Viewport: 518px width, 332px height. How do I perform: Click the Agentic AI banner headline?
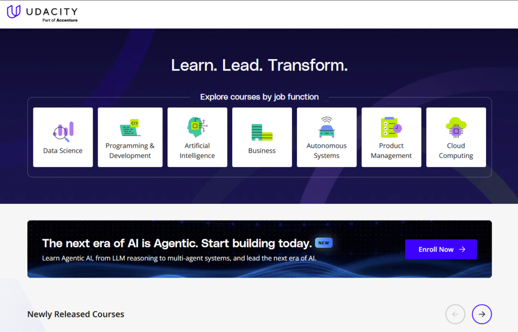(x=177, y=243)
